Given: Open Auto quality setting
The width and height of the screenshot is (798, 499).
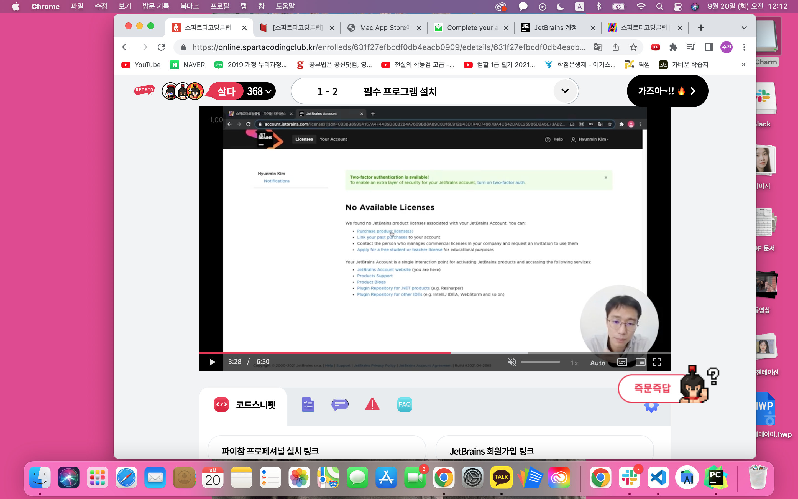Looking at the screenshot, I should pos(597,363).
